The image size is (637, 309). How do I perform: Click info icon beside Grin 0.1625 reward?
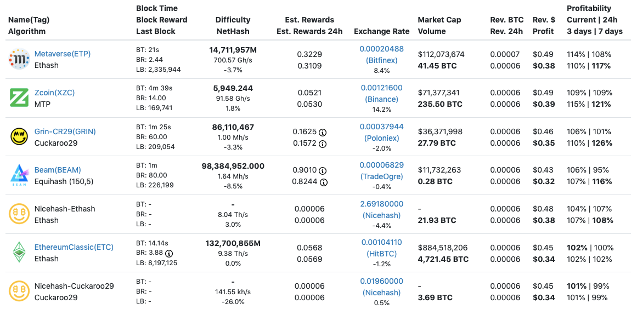pos(323,132)
